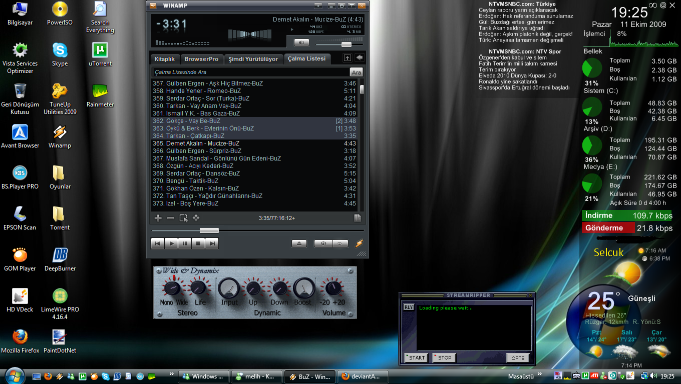681x384 pixels.
Task: Select the GOM Player desktop icon
Action: (20, 259)
